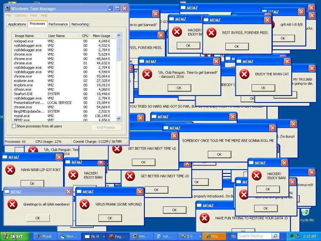Image resolution: width=321 pixels, height=241 pixels.
Task: Click the Task Manager title bar icon
Action: point(8,8)
